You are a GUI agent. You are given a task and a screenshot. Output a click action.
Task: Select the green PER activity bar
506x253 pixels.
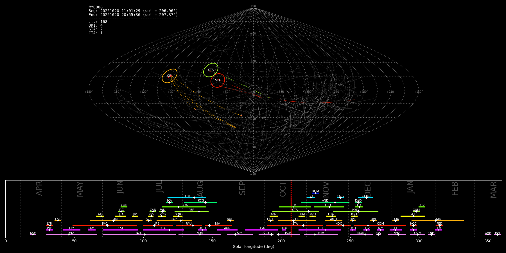click(191, 211)
